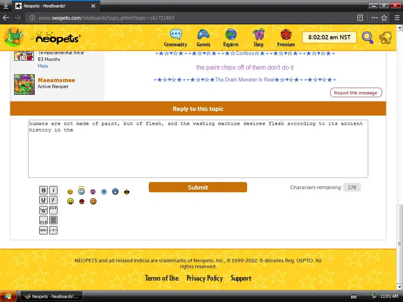Click the scrollbar down arrow
403x302 pixels.
point(399,287)
